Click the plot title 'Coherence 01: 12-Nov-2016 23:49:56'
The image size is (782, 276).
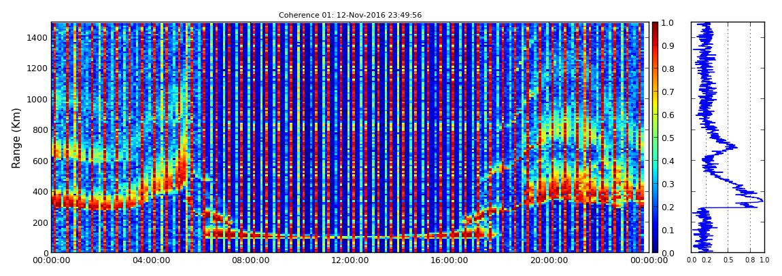coord(350,15)
